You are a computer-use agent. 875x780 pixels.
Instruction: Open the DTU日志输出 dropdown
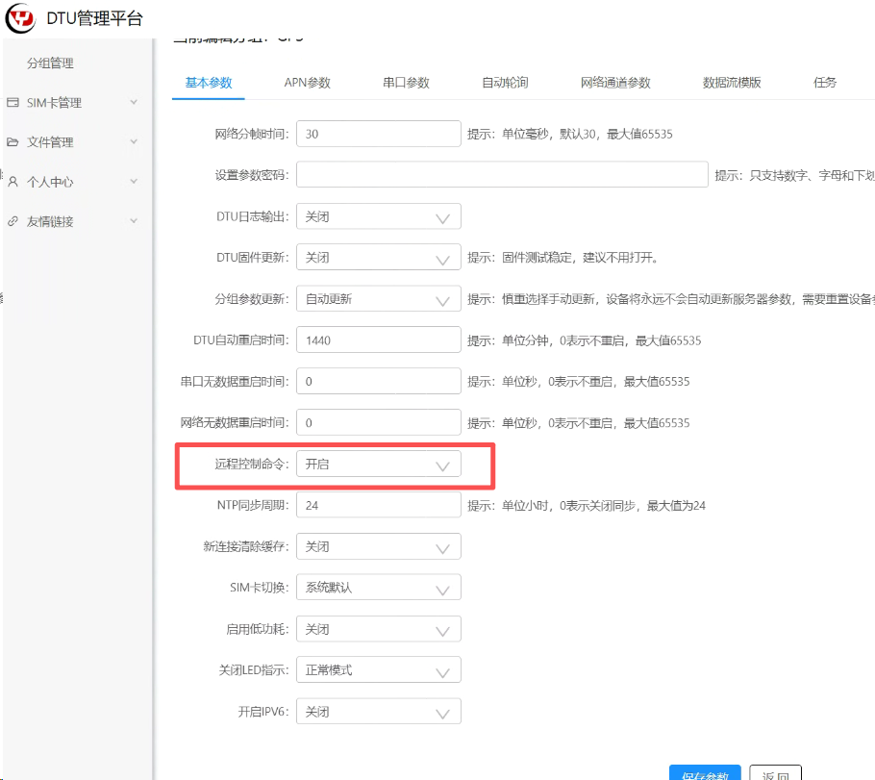378,216
